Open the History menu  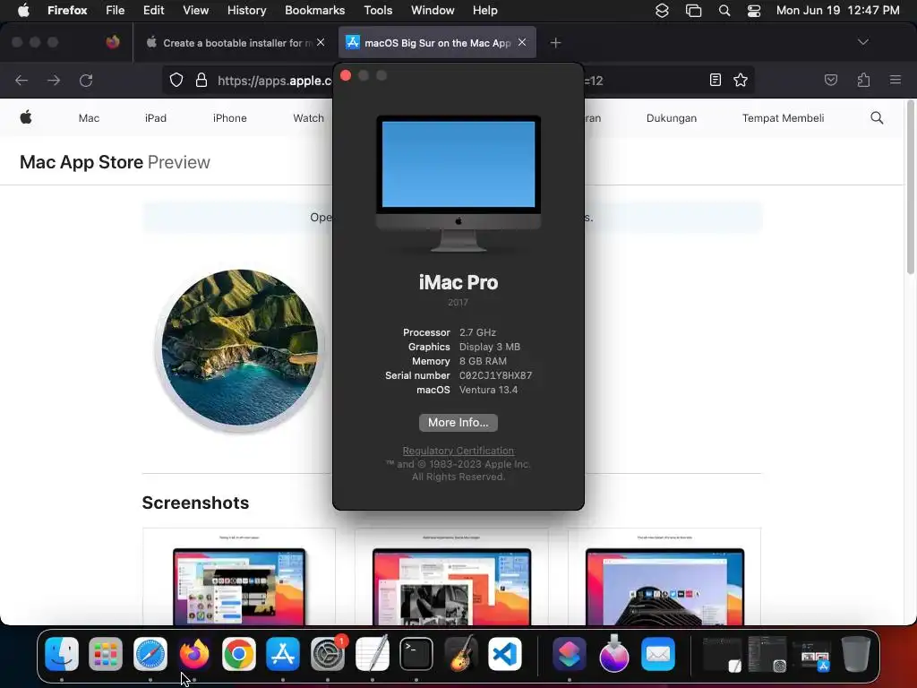tap(246, 11)
